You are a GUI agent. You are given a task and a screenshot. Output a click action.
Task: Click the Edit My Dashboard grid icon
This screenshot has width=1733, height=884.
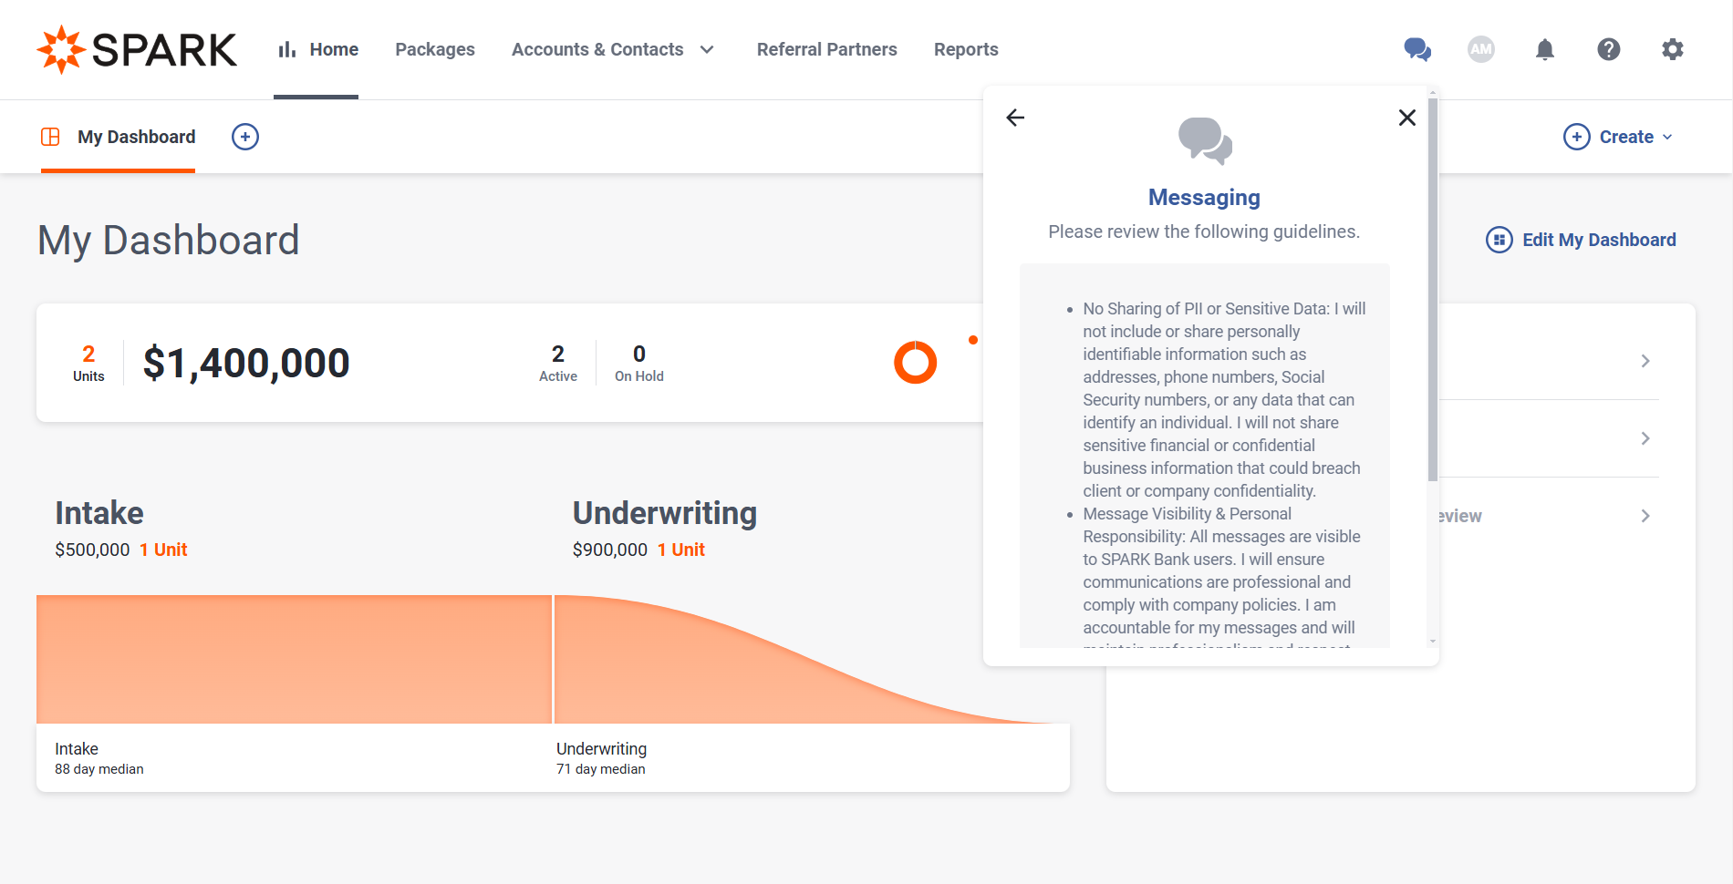pos(1500,240)
